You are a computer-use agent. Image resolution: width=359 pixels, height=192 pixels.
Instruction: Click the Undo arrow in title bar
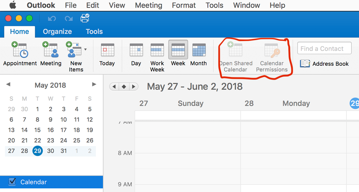[x=52, y=19]
